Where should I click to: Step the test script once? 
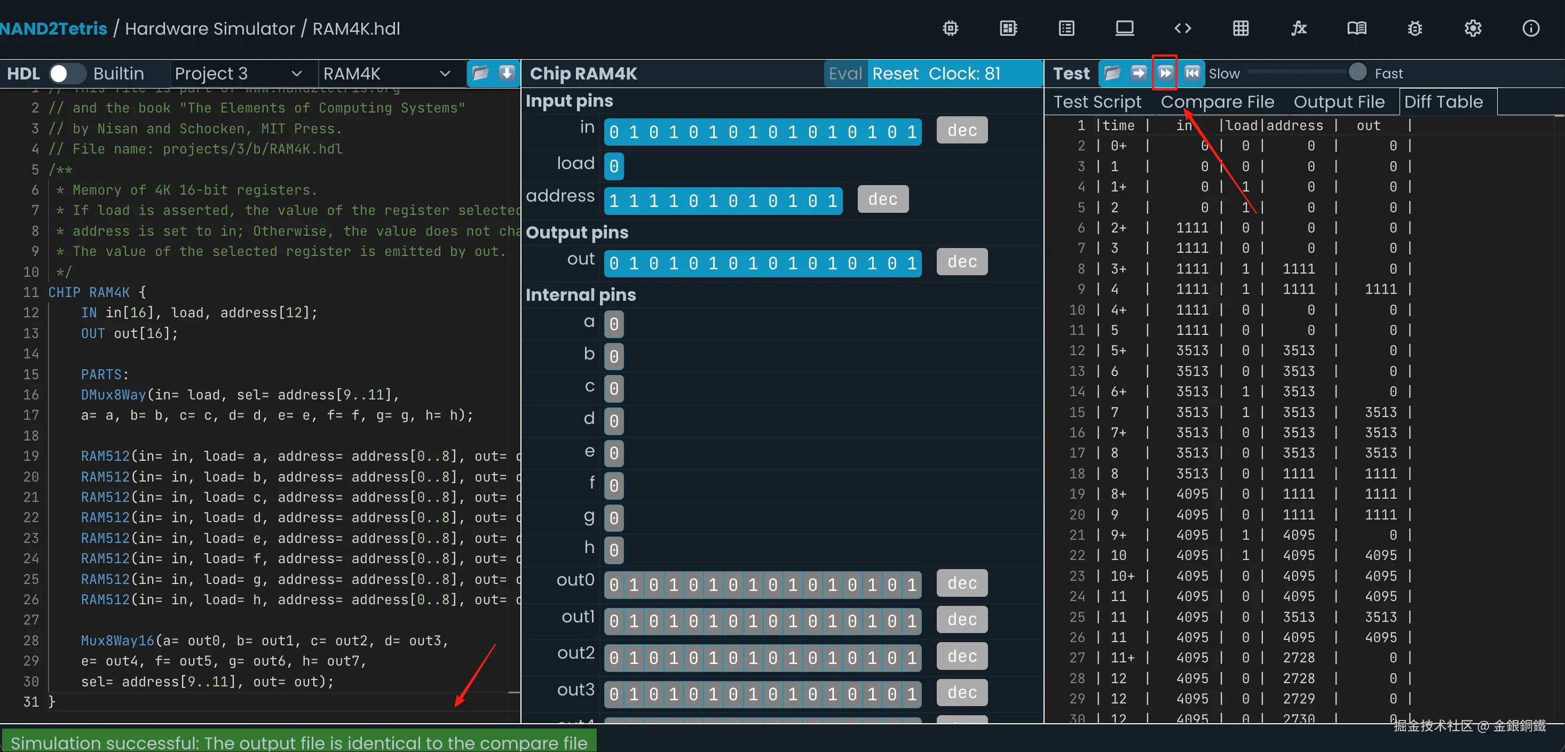pyautogui.click(x=1138, y=74)
